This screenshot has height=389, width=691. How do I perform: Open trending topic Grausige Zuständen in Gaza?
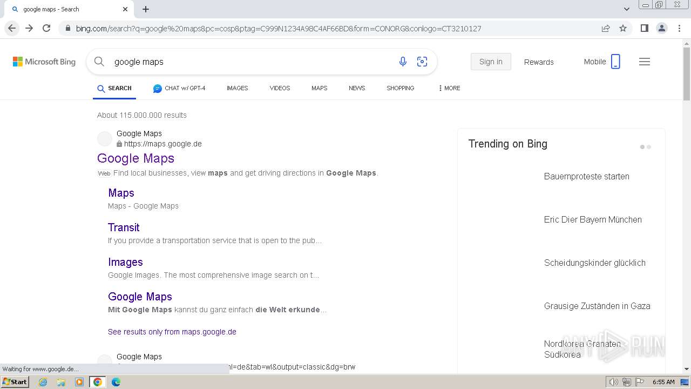597,306
